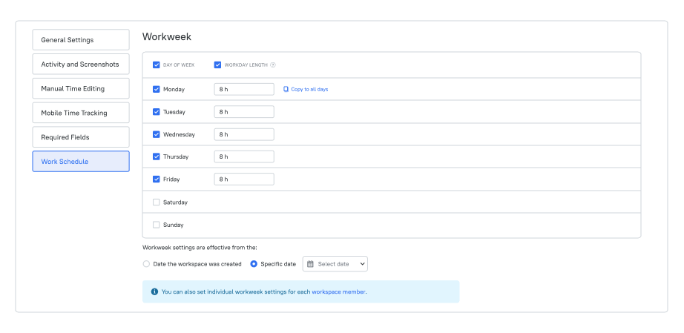Viewport: 684px width, 333px height.
Task: Enable Saturday as a workday
Action: [157, 202]
